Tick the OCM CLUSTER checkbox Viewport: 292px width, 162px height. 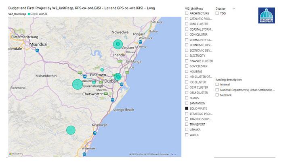coord(187,87)
